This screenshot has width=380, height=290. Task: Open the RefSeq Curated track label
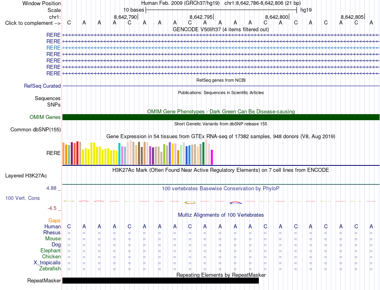coord(42,86)
